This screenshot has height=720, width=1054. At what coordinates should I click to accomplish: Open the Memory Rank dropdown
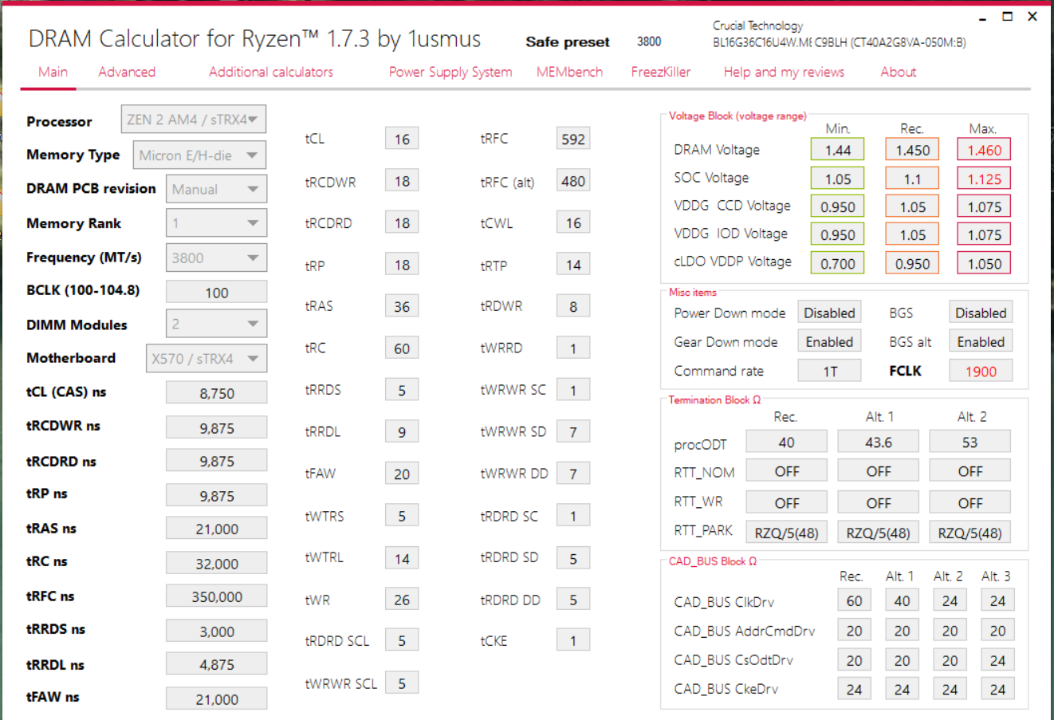pos(216,223)
